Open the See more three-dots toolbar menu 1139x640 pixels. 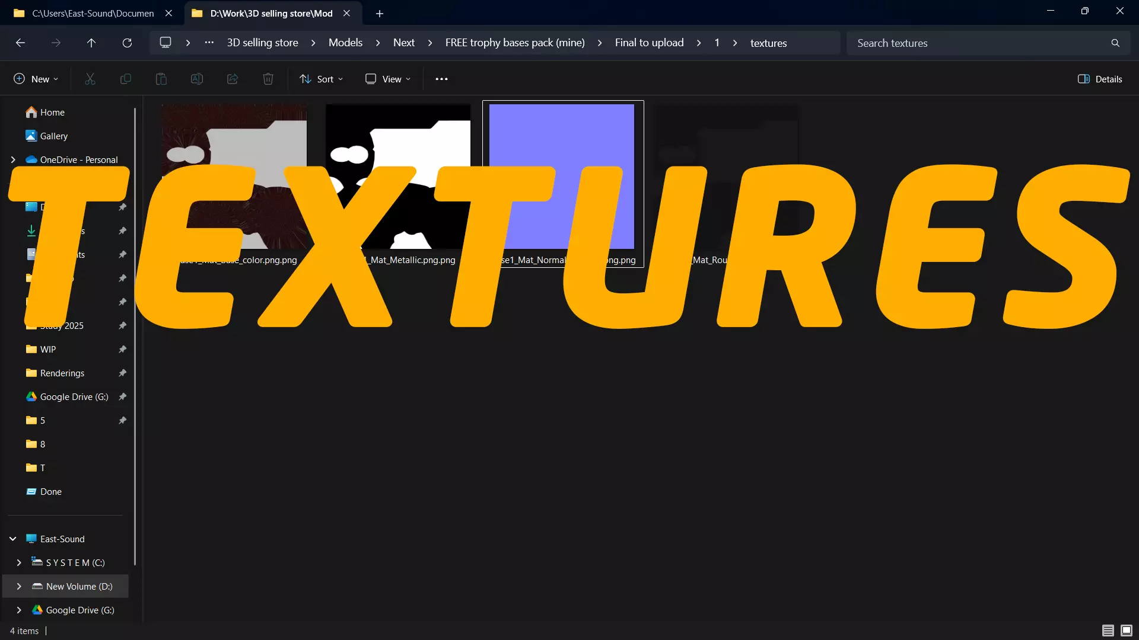pyautogui.click(x=441, y=79)
